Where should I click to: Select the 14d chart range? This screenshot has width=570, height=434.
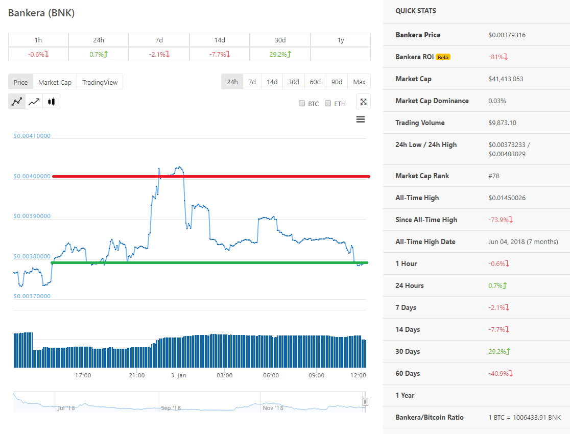click(x=272, y=82)
